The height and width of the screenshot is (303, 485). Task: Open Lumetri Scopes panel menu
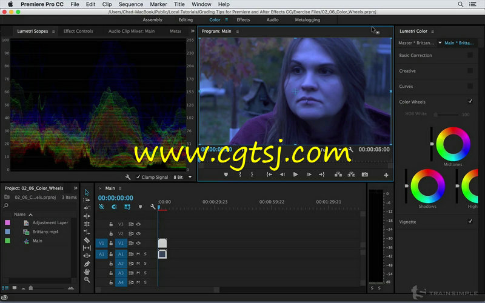(53, 32)
